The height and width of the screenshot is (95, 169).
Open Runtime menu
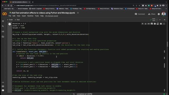(30, 16)
